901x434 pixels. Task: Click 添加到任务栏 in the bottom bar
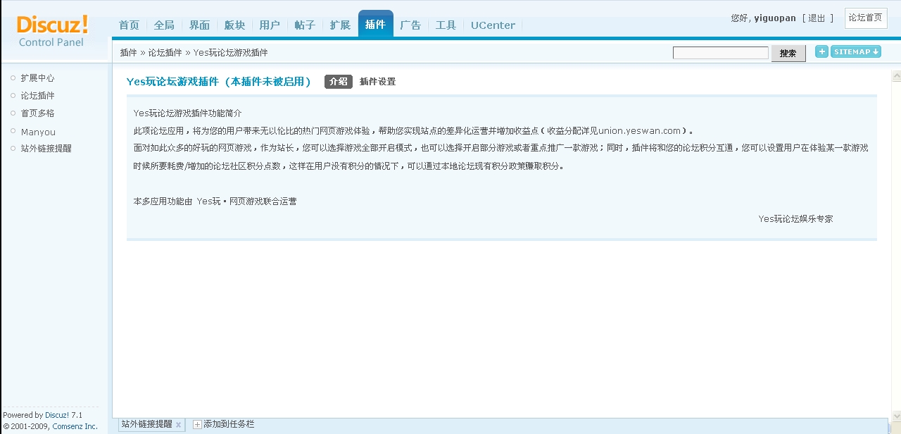(x=229, y=424)
